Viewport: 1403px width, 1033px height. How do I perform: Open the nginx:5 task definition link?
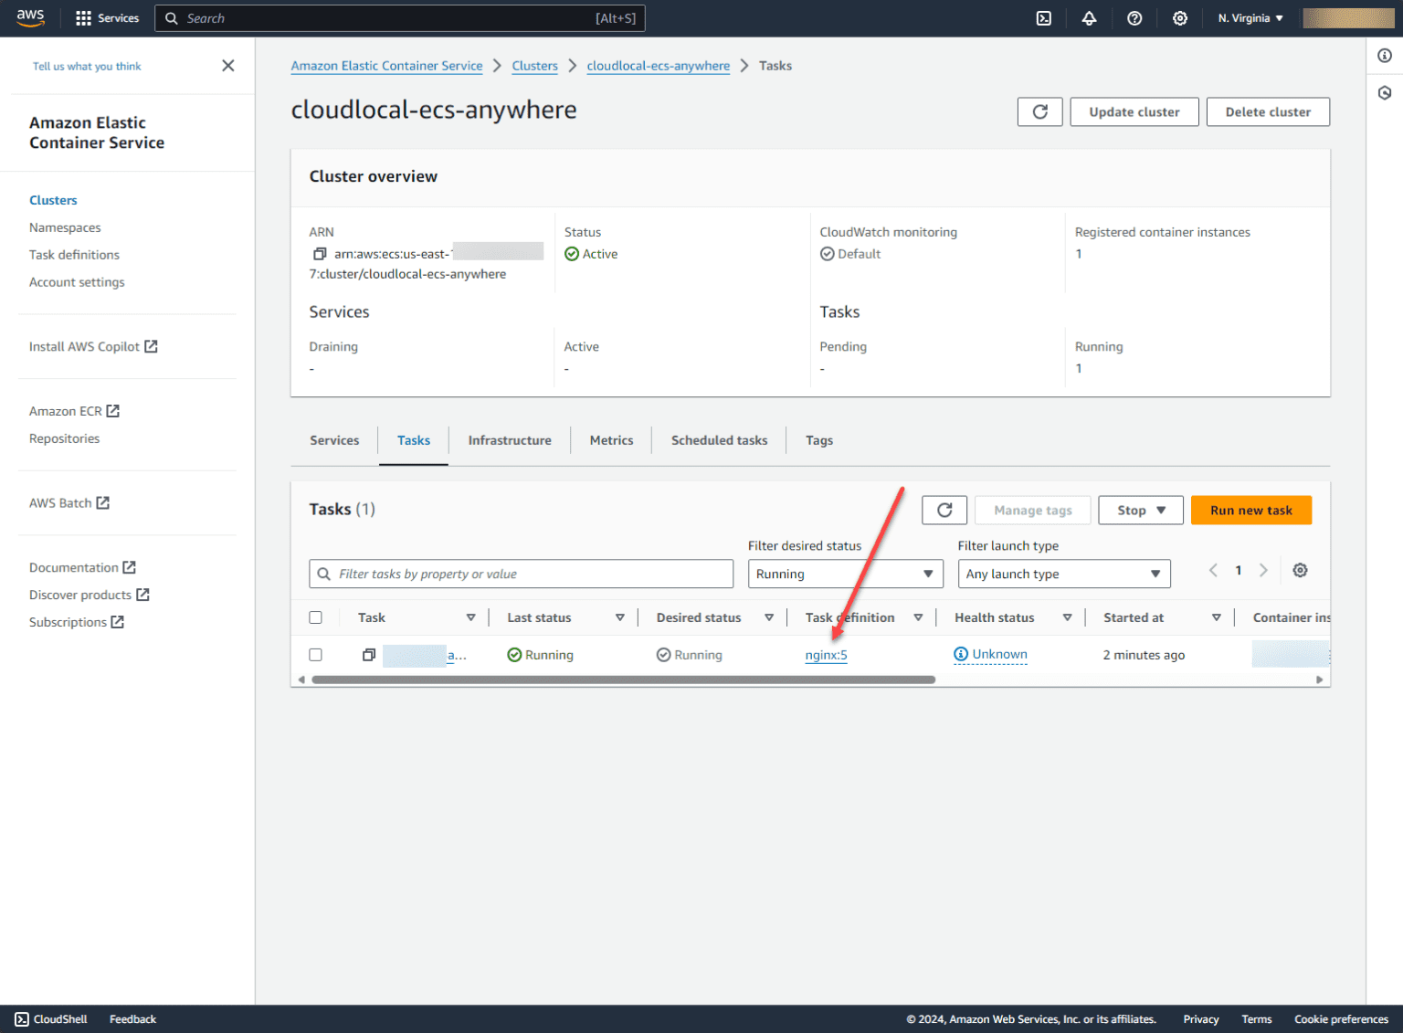[827, 655]
